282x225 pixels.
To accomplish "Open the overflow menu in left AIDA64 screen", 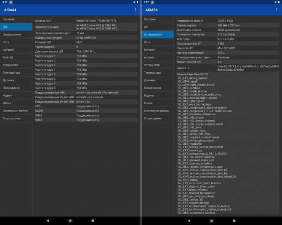I will click(x=135, y=10).
